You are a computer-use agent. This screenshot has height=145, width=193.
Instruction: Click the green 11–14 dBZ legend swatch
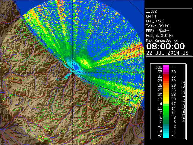[x=166, y=108]
